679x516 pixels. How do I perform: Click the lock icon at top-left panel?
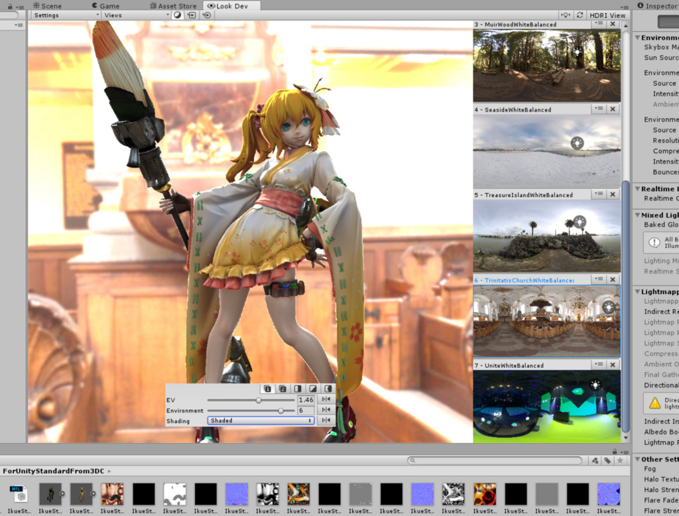pos(10,7)
